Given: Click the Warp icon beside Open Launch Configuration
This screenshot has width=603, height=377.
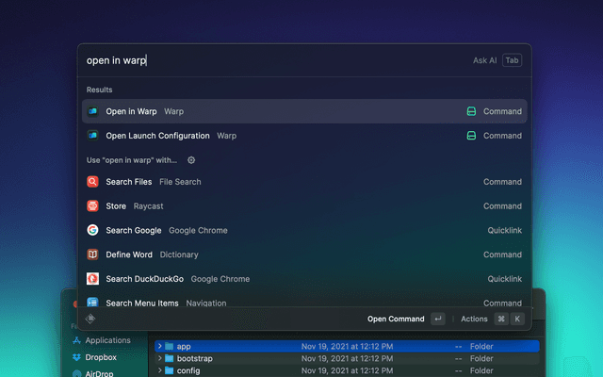Looking at the screenshot, I should click(92, 136).
